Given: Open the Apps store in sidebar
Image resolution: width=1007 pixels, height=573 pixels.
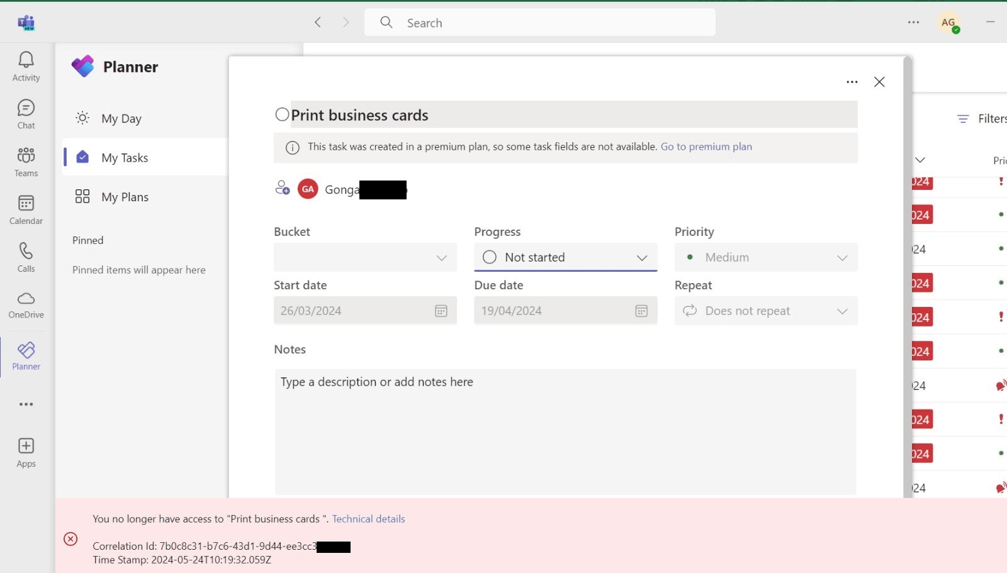Looking at the screenshot, I should [26, 452].
